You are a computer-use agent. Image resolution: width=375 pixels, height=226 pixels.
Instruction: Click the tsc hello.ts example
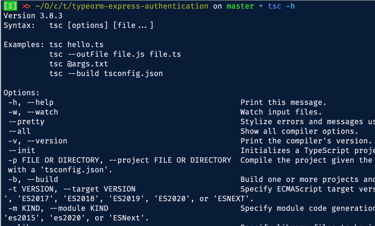[76, 45]
